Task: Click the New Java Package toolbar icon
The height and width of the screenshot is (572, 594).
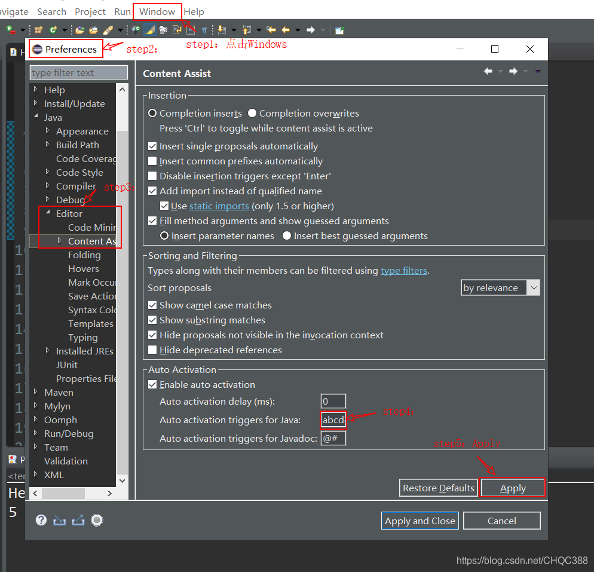Action: coord(38,29)
